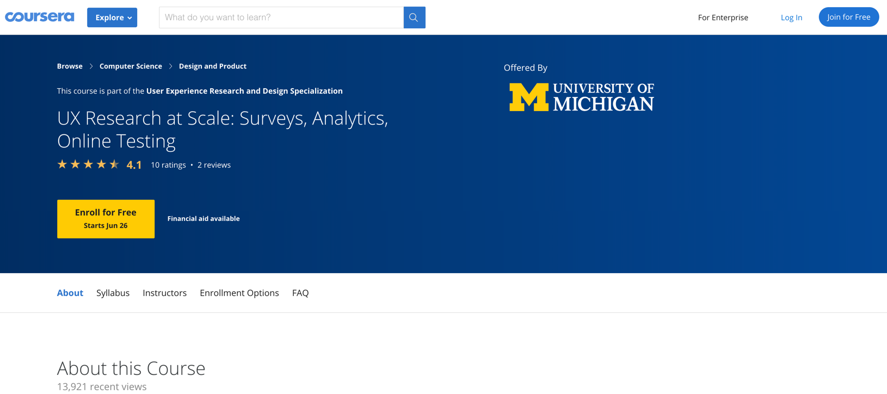Click the About this Course heading

(x=131, y=368)
